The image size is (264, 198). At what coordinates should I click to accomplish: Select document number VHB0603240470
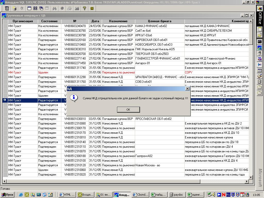click(75, 26)
